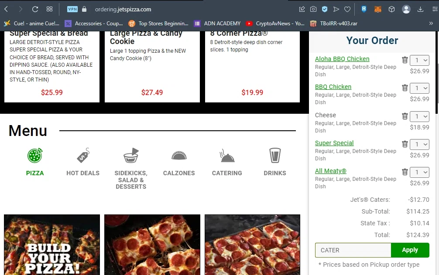The width and height of the screenshot is (439, 275).
Task: Click the send flow arrow icon
Action: point(336,9)
